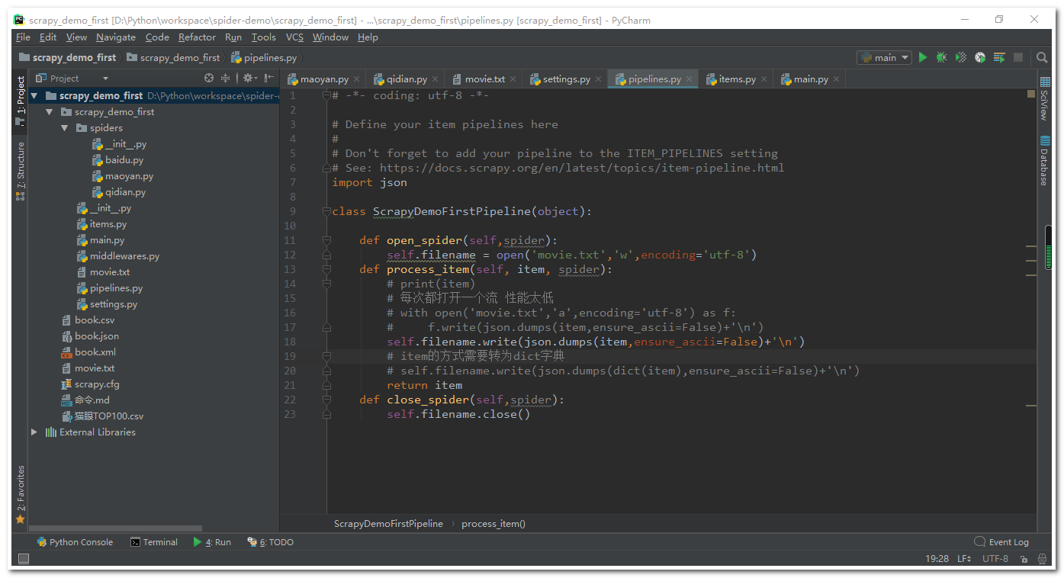Click the inspection indicator square above editor scrollbar
Viewport: 1064px width, 578px height.
[1031, 95]
